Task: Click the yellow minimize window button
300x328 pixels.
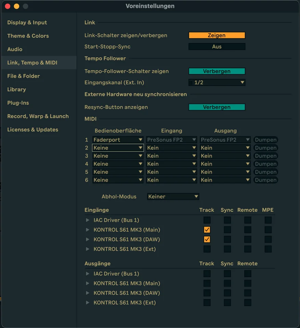Action: (x=16, y=6)
